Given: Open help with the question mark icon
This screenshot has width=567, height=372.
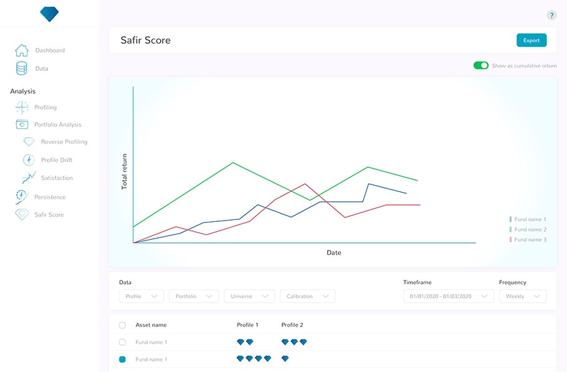Looking at the screenshot, I should click(x=551, y=16).
